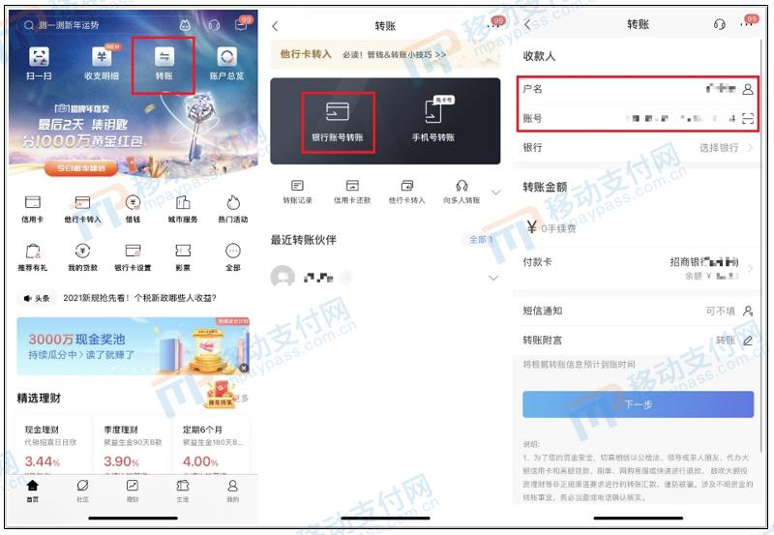This screenshot has height=535, width=774.
Task: Open the 必读! 管钱&转账小技巧 link
Action: [x=394, y=55]
